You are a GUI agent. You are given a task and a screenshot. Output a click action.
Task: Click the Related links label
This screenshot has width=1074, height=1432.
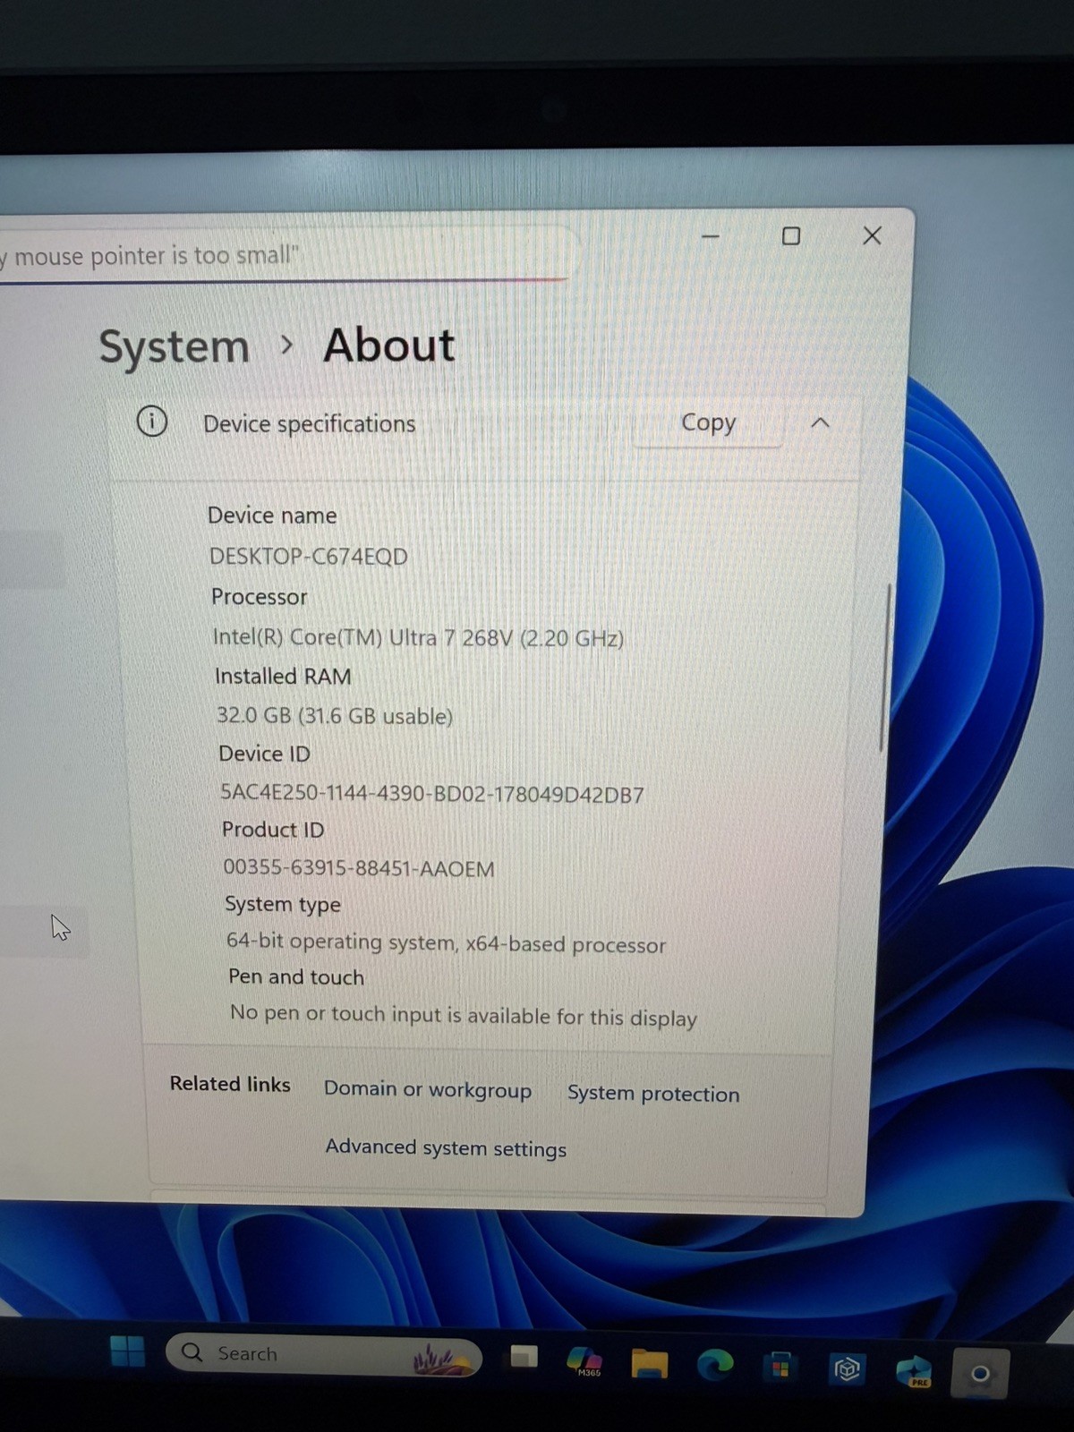[230, 1084]
